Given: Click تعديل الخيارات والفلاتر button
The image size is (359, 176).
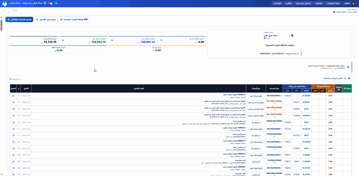Looking at the screenshot, I should point(19,19).
